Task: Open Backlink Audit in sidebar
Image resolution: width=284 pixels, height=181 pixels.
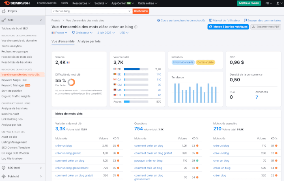Action: pos(10,114)
